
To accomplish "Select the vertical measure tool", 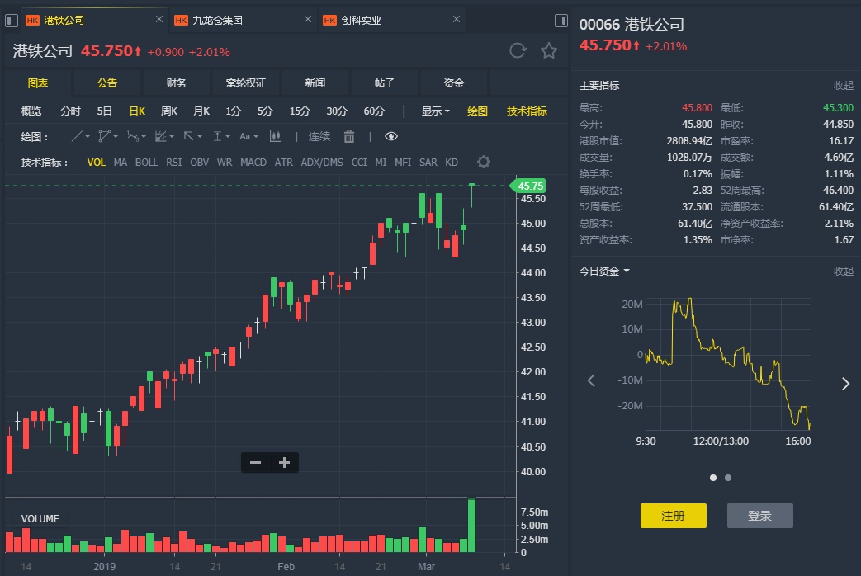I will point(217,136).
